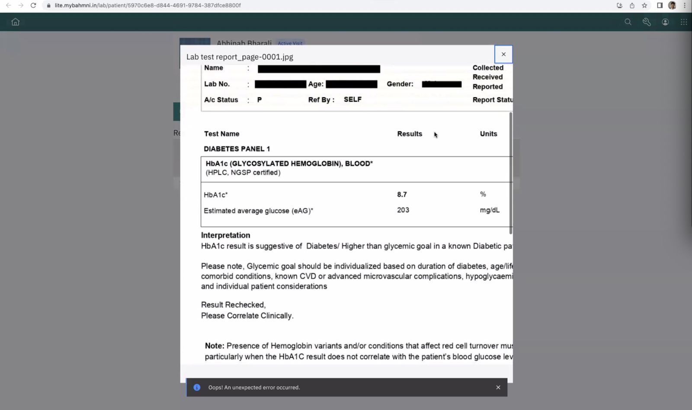
Task: View site security lock icon
Action: [48, 6]
